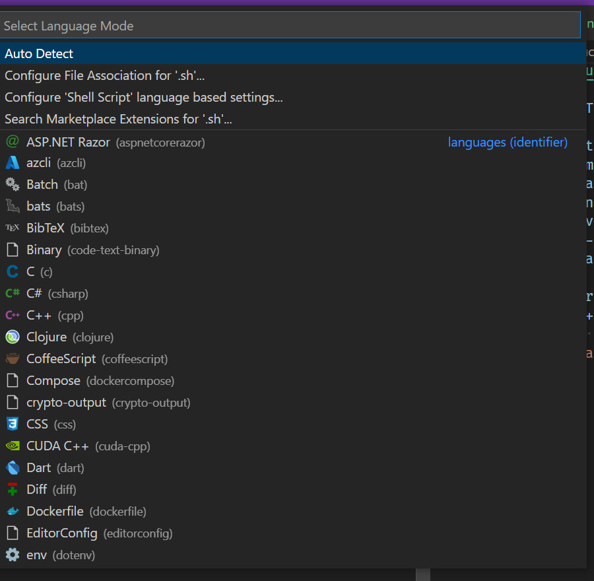Click the NVIDIA CUDA C++ icon
Screen dimensions: 594x581
click(13, 446)
